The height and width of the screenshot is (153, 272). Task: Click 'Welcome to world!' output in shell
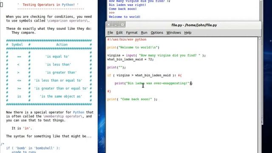pos(125,17)
